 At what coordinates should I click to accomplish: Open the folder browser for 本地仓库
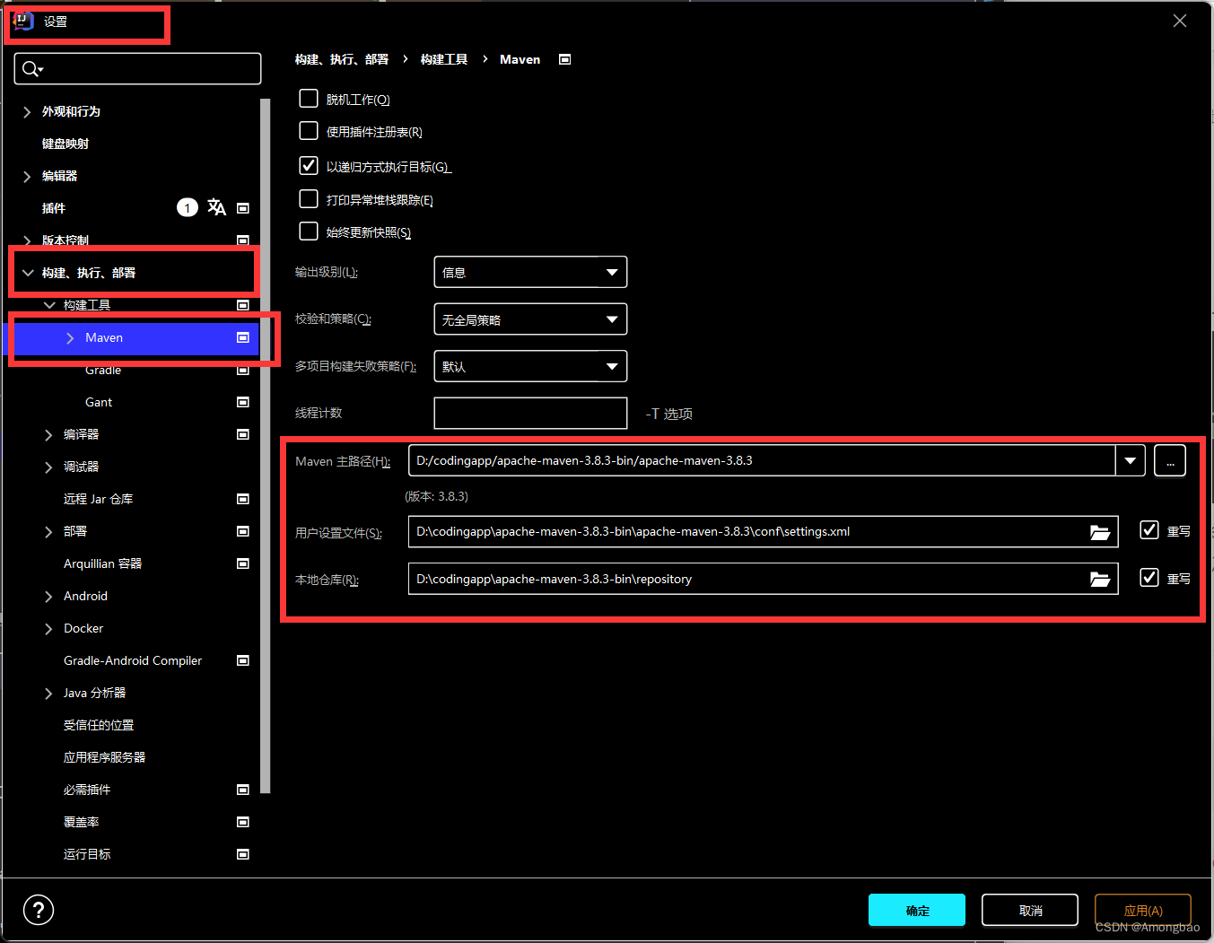tap(1100, 579)
